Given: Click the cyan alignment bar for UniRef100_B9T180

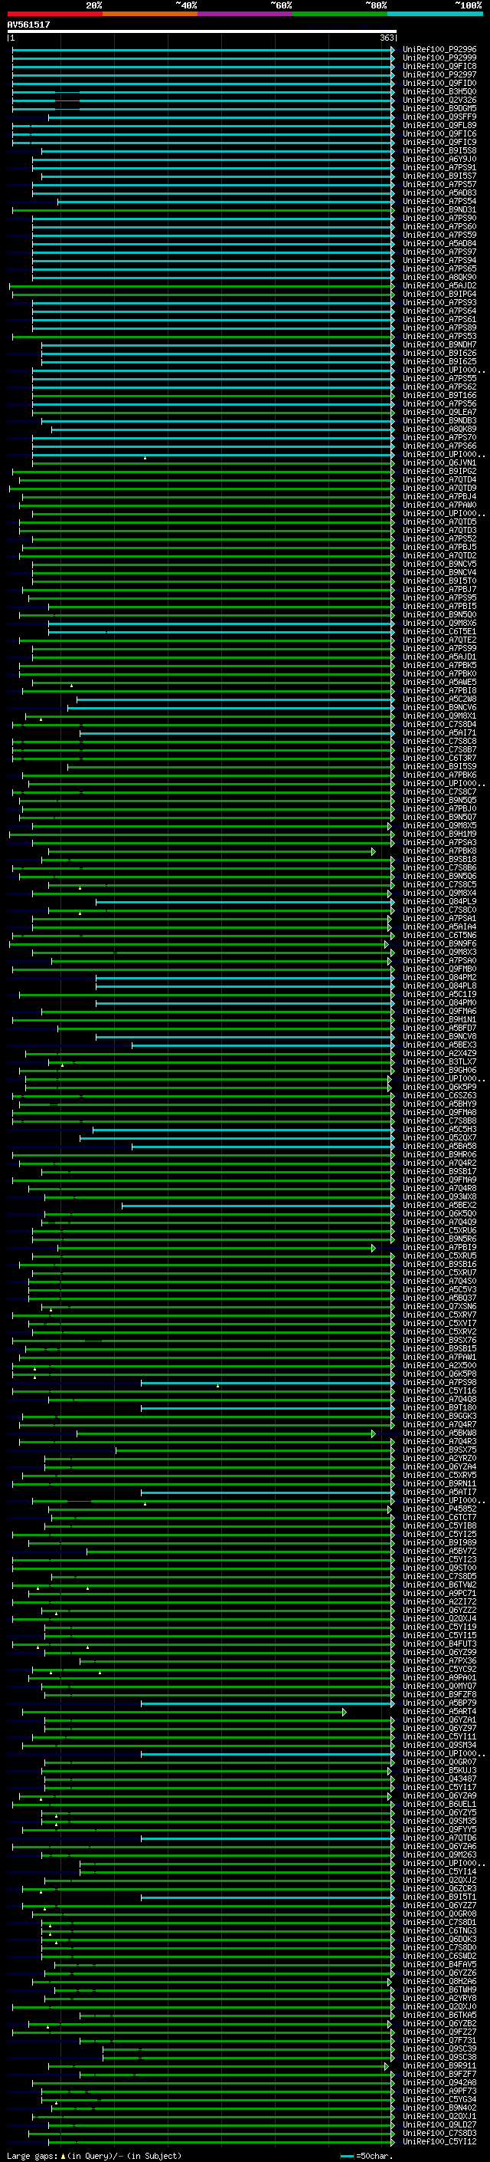Looking at the screenshot, I should click(x=267, y=1408).
